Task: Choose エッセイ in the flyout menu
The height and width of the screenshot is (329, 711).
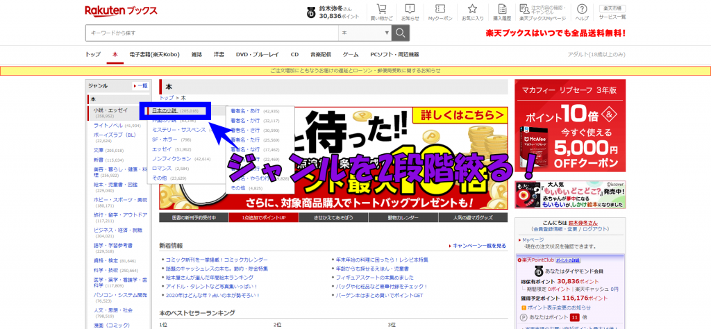Action: click(x=161, y=149)
